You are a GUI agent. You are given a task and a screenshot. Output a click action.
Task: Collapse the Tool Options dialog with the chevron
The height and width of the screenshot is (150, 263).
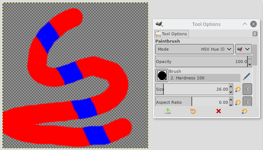(x=245, y=24)
